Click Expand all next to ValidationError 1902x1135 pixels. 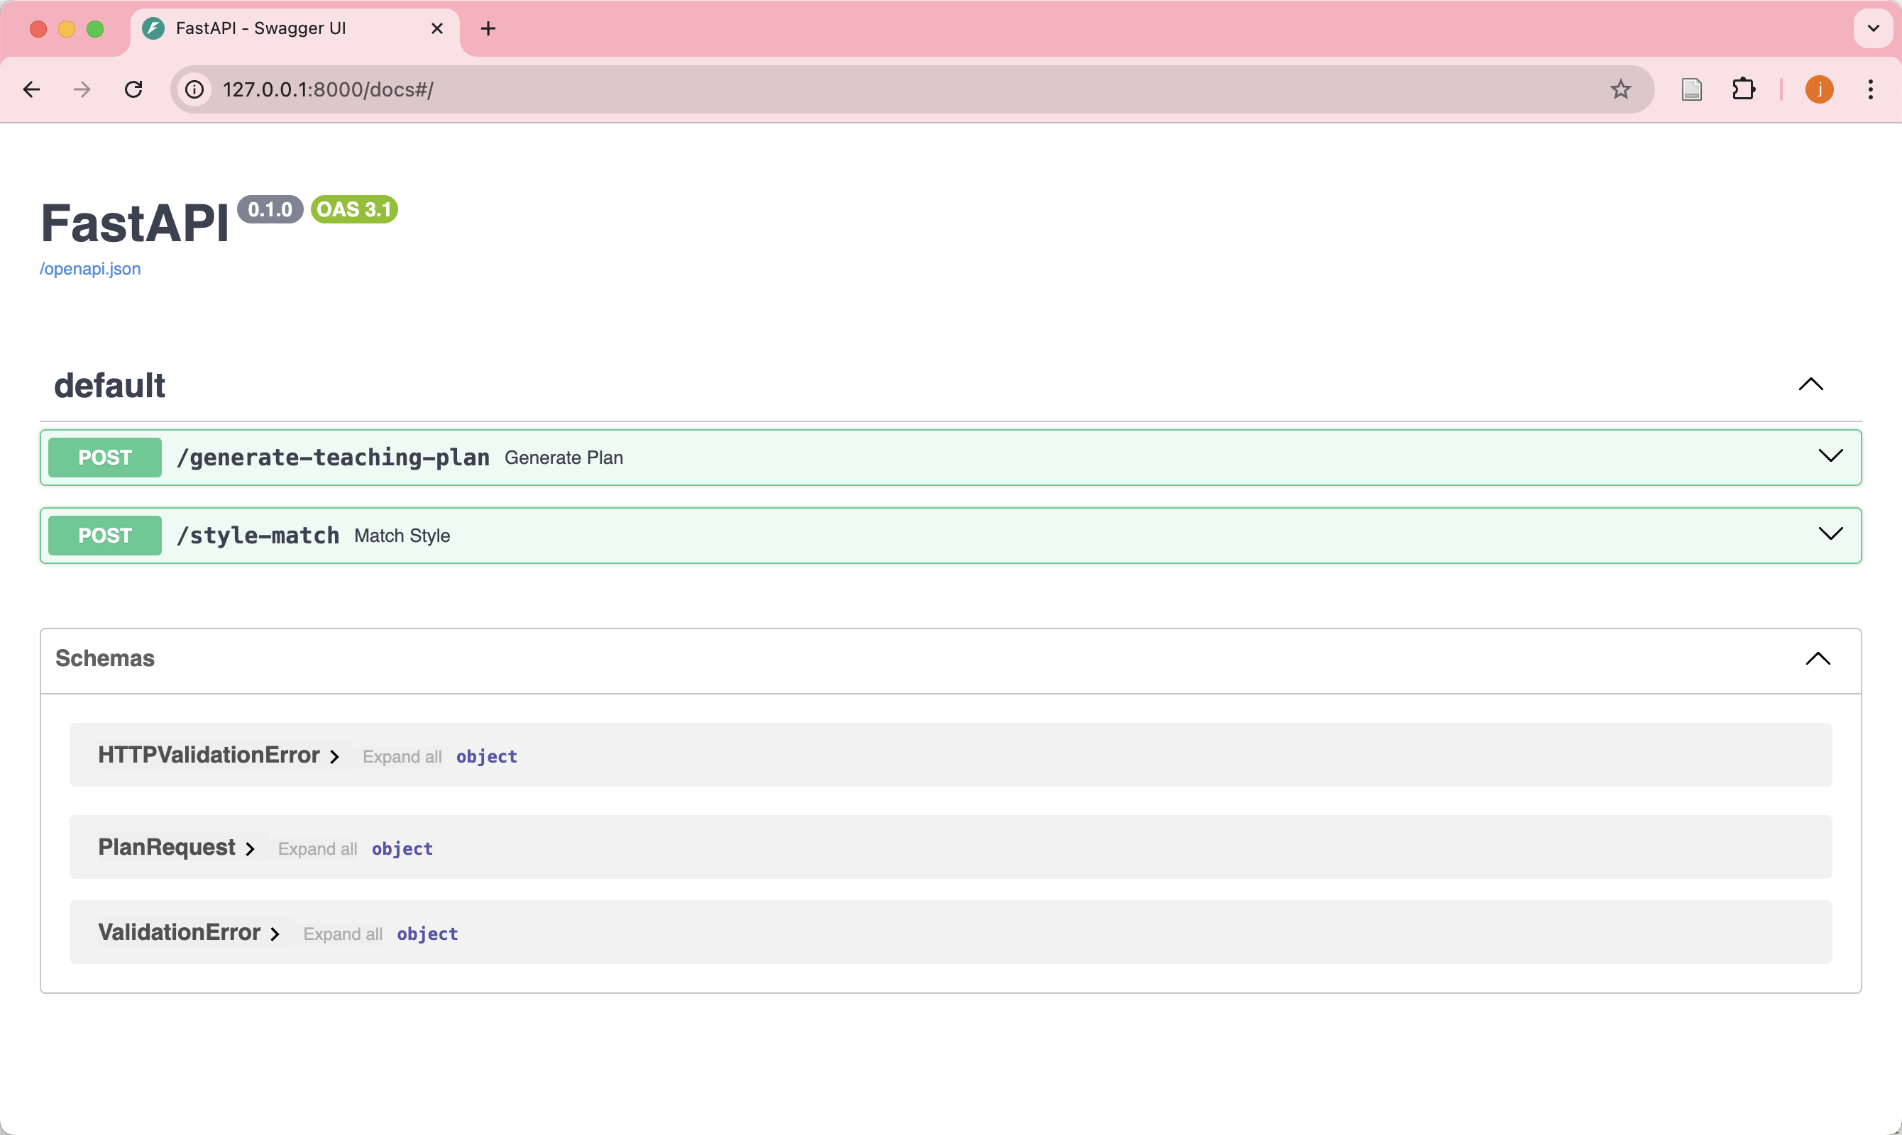point(342,934)
